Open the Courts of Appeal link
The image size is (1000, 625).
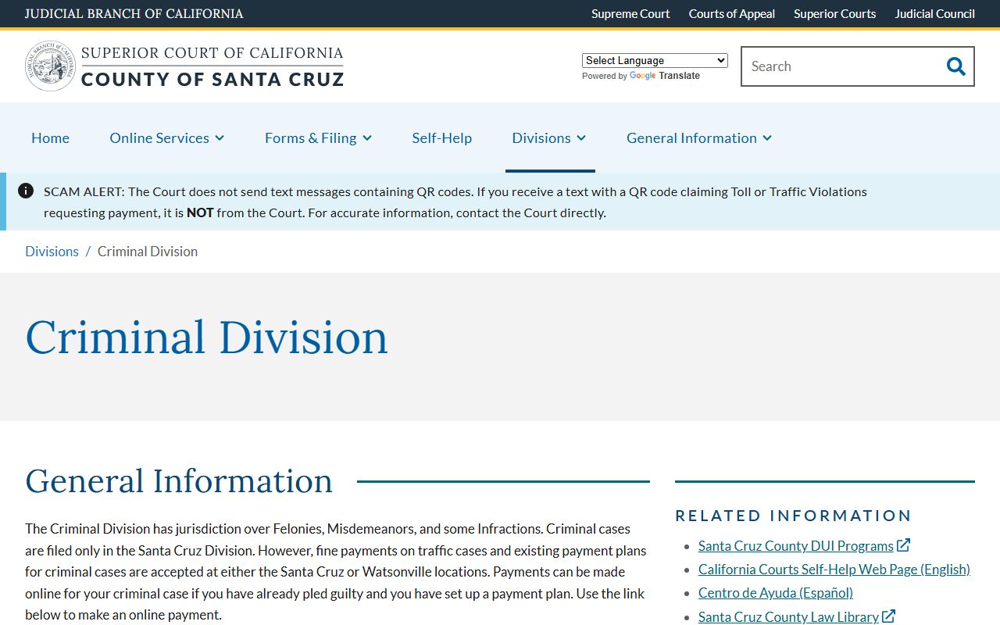point(732,13)
